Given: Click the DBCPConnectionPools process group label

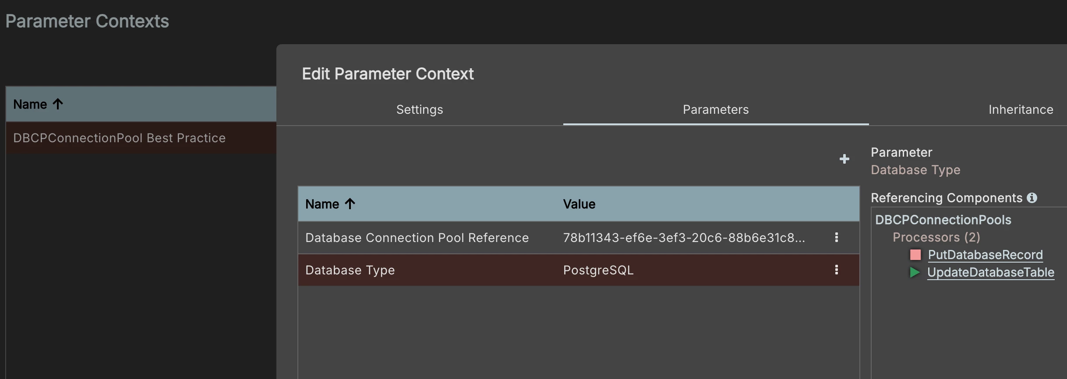Looking at the screenshot, I should (943, 220).
